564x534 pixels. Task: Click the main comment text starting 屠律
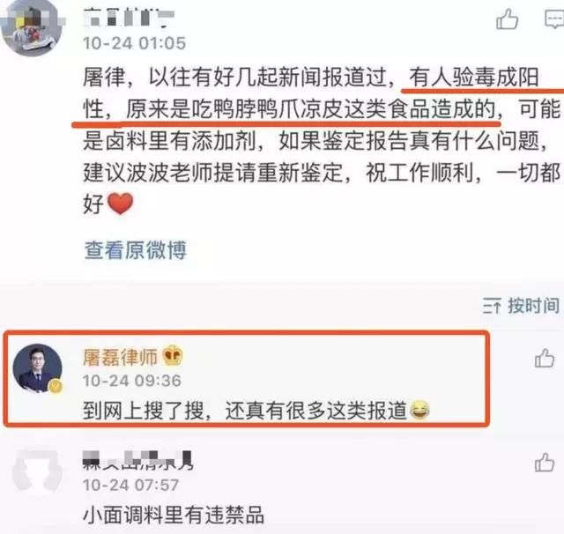[322, 140]
